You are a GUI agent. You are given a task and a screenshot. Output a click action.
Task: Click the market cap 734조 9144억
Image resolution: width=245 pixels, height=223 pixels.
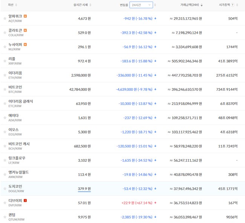pos(227,90)
